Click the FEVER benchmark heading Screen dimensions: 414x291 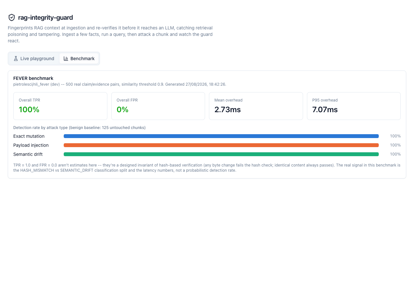tap(33, 78)
